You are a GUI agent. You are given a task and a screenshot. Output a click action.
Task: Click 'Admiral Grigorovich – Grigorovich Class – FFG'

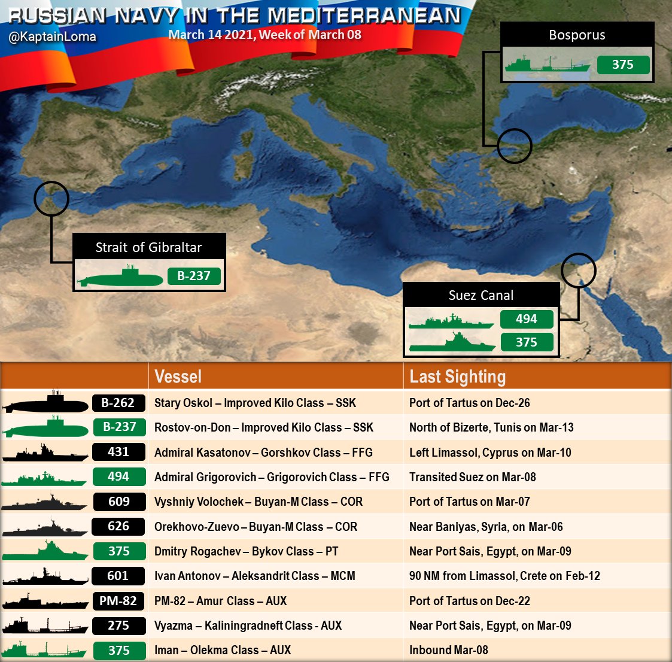[x=272, y=477]
